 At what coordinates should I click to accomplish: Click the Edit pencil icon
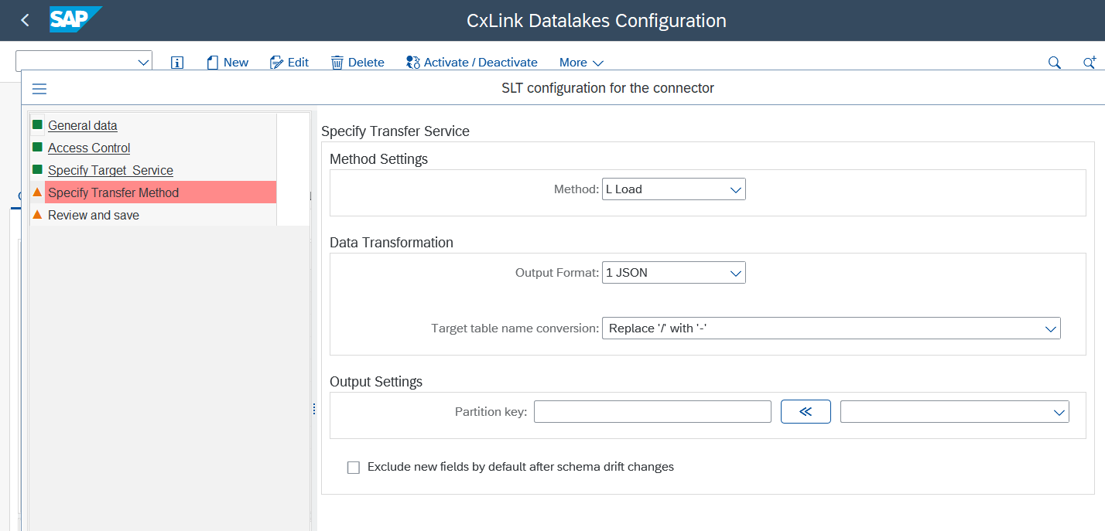[276, 63]
